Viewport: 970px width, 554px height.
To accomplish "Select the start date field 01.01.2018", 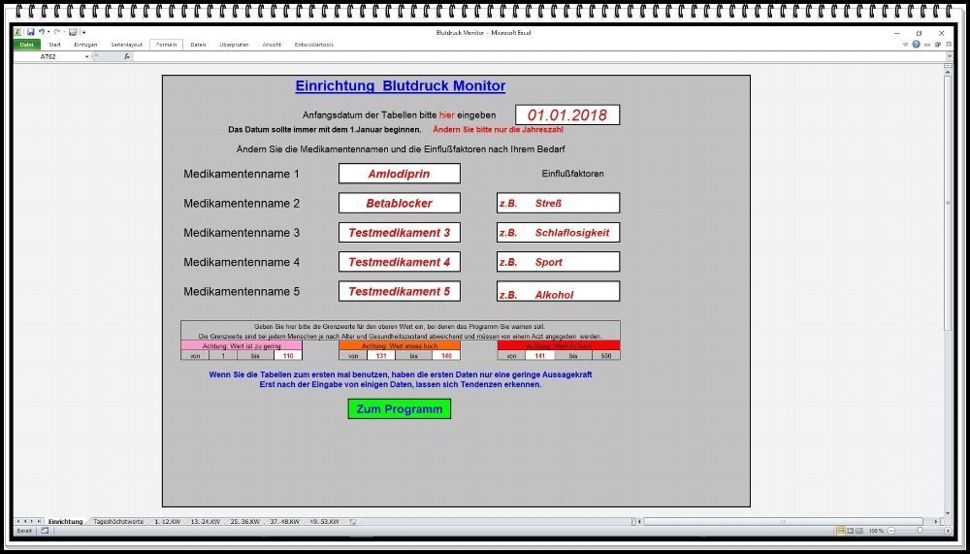I will tap(566, 115).
